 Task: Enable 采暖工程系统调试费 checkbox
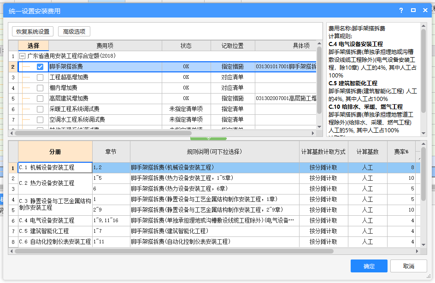(40, 109)
